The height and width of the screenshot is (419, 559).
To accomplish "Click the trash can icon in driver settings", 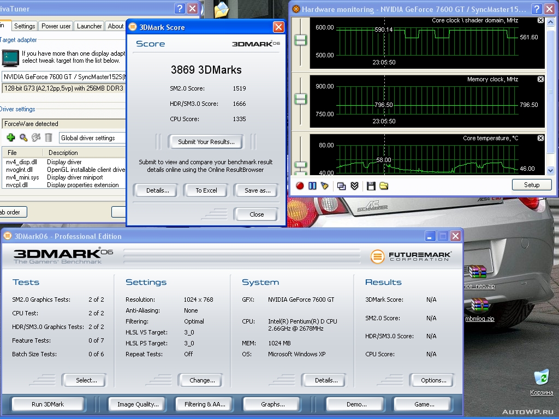I will (49, 137).
